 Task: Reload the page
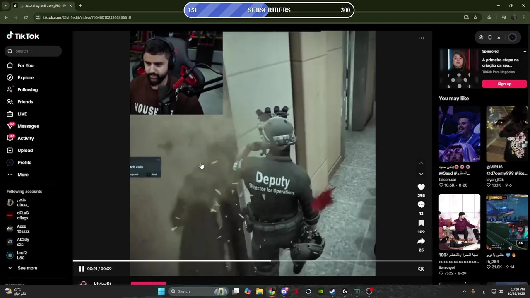click(26, 17)
